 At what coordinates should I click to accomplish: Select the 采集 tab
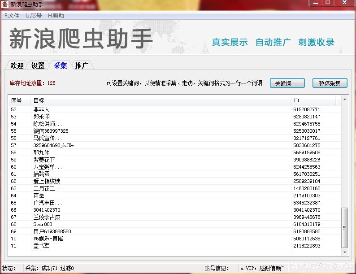pyautogui.click(x=60, y=65)
